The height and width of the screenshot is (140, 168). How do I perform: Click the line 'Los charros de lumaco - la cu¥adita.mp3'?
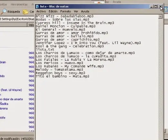76,56
